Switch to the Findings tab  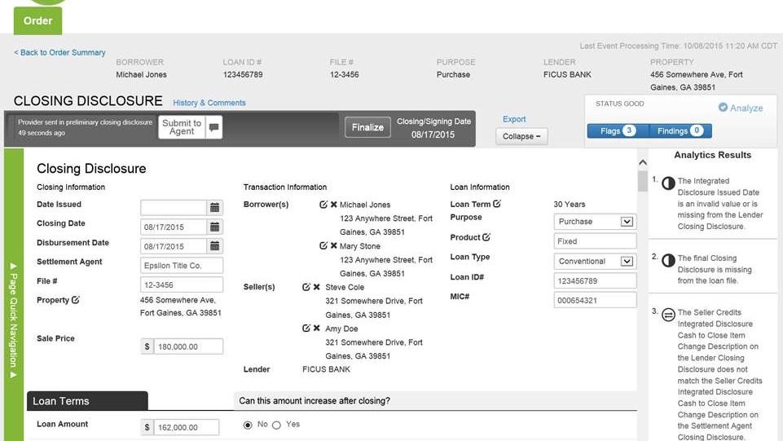tap(680, 130)
